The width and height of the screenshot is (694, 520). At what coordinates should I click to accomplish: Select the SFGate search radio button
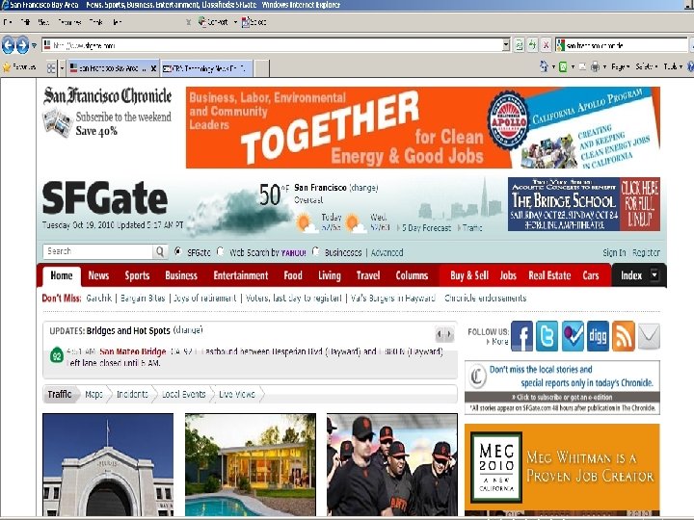[x=178, y=251]
